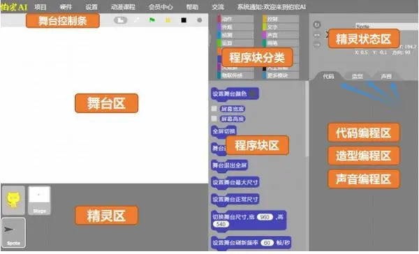Image resolution: width=419 pixels, height=254 pixels.
Task: Open the 会员中心 menu
Action: coord(161,7)
